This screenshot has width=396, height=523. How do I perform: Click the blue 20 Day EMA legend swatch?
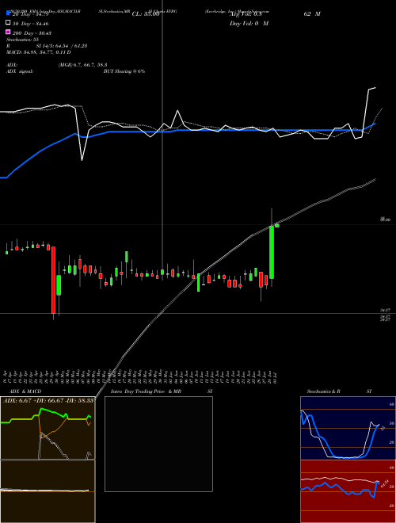click(x=9, y=13)
